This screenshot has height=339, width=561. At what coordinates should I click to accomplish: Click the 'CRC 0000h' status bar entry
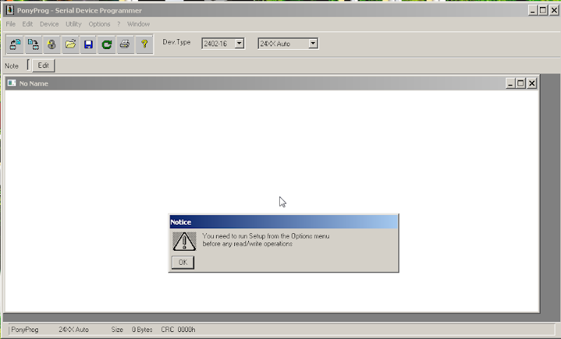[178, 329]
